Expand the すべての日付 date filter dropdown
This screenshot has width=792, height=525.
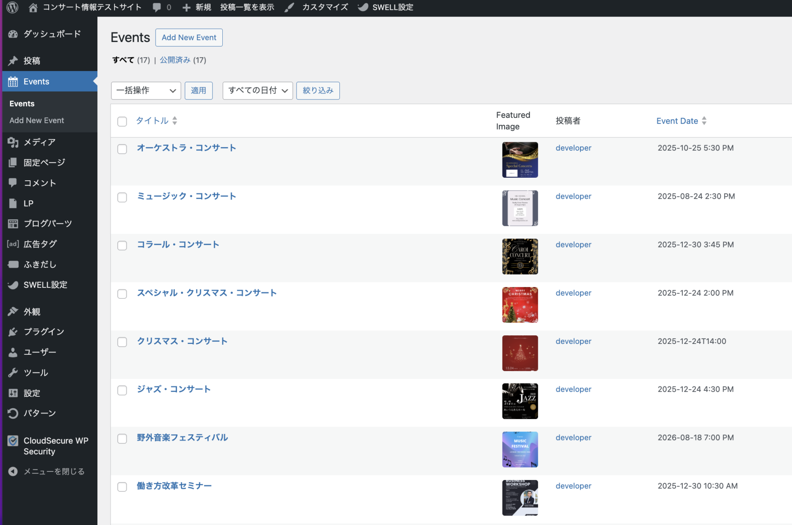[x=257, y=91]
